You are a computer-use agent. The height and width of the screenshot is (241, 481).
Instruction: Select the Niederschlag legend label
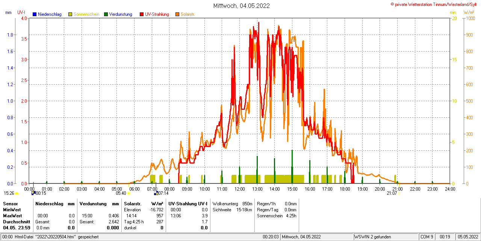(x=50, y=14)
